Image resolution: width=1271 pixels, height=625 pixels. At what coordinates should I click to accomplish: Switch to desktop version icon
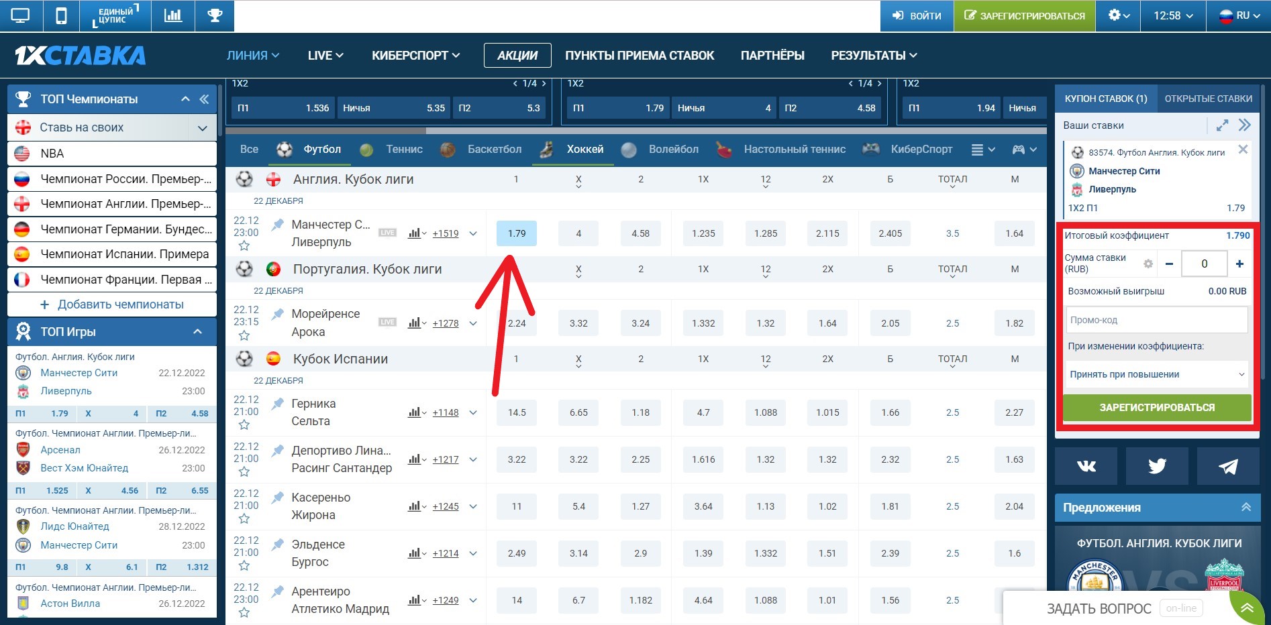coord(21,15)
